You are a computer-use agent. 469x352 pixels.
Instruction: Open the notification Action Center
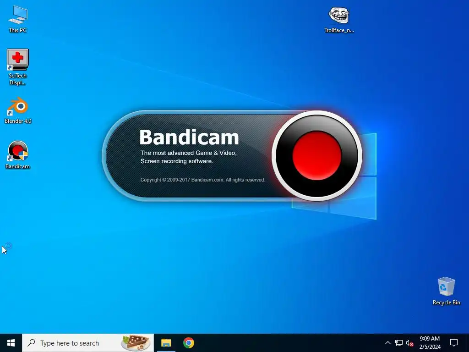coord(454,343)
